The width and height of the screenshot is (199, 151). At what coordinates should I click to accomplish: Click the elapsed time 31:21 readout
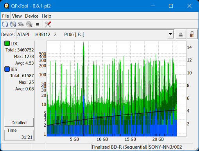click(27, 137)
